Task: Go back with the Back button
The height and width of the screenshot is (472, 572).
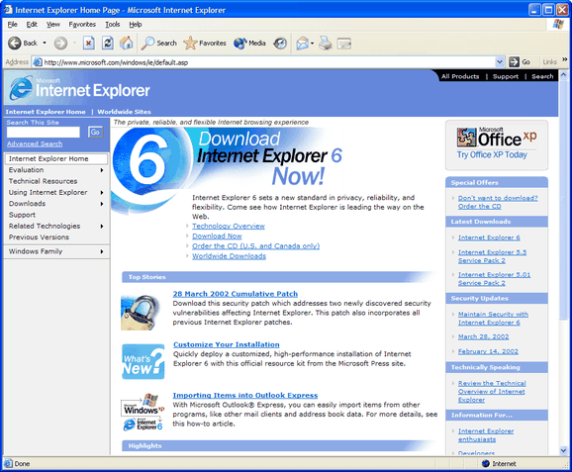Action: pyautogui.click(x=23, y=43)
